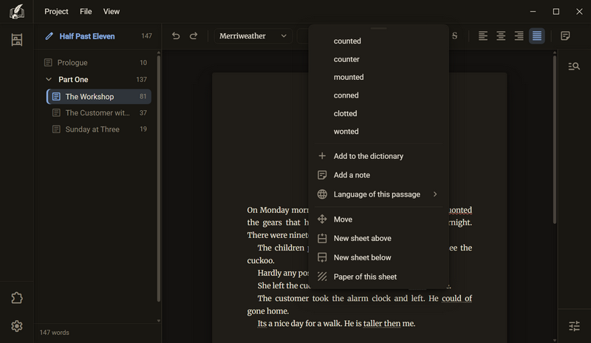Screen dimensions: 591x343
Task: Click the underlined word 'Its'
Action: pos(262,324)
